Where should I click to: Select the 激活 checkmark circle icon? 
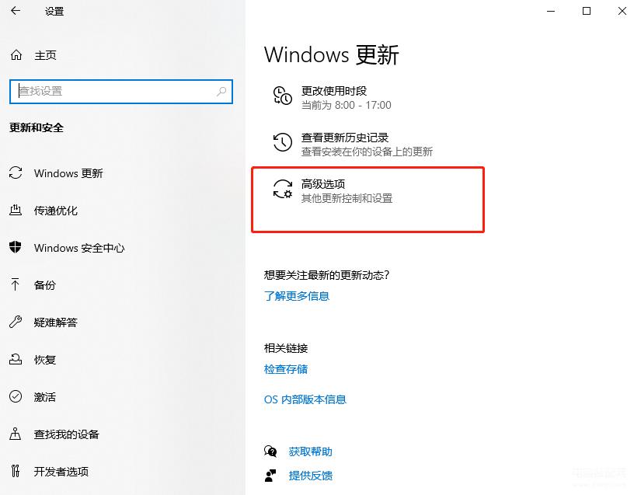tap(16, 396)
